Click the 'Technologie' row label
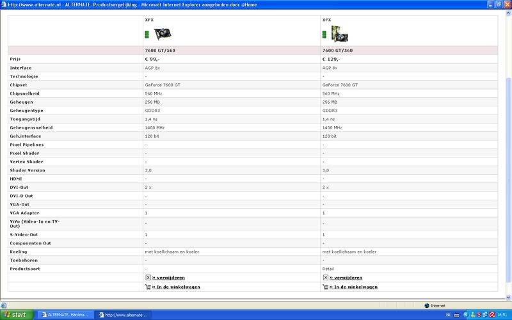Viewport: 512px width, 320px height. (x=24, y=76)
